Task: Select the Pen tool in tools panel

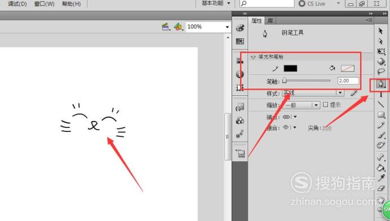Action: (380, 84)
